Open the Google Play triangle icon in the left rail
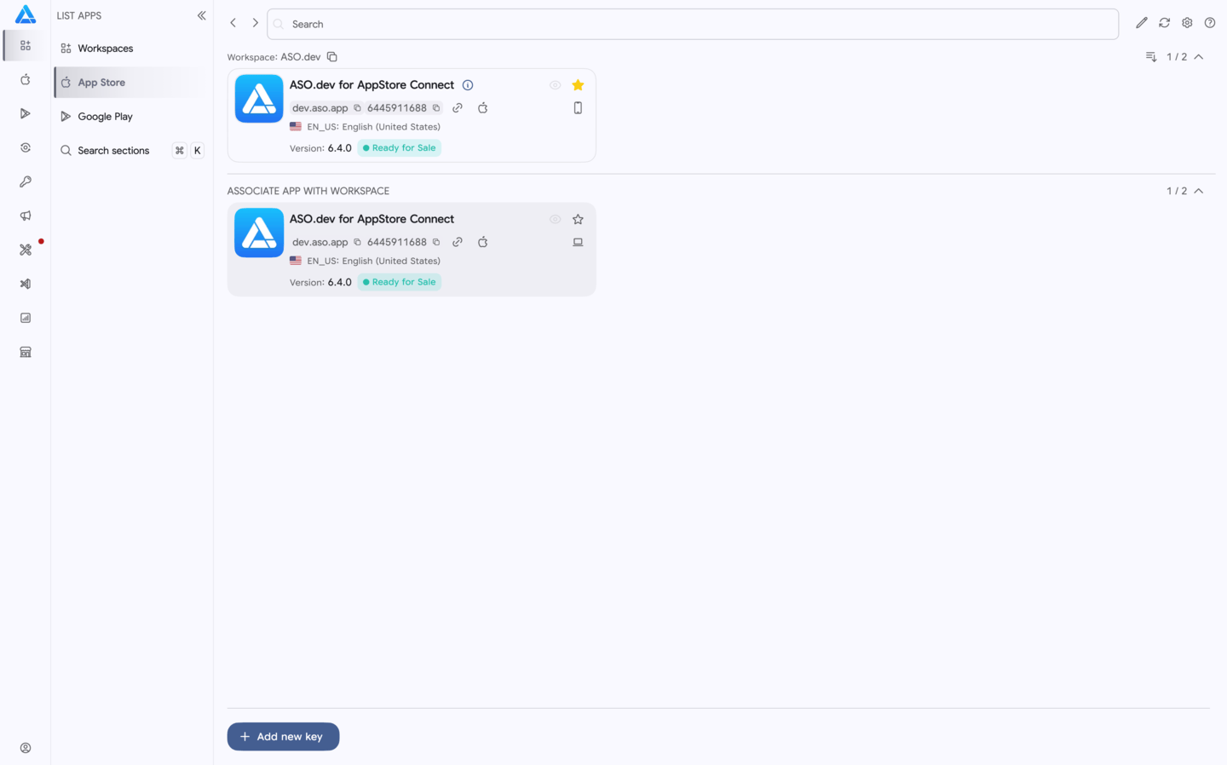Screen dimensions: 1227x765 [x=26, y=113]
